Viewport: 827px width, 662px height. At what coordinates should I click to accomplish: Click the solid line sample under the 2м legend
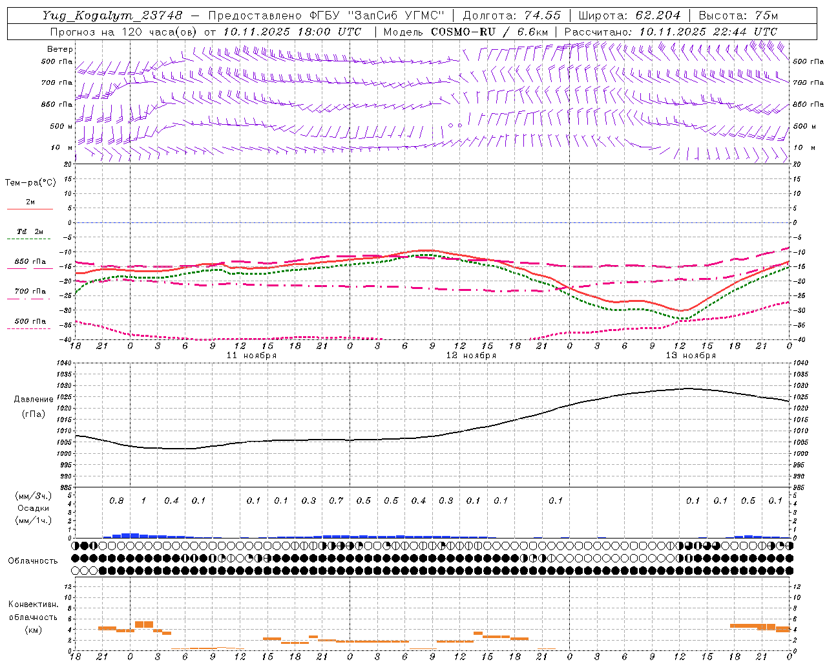point(30,209)
